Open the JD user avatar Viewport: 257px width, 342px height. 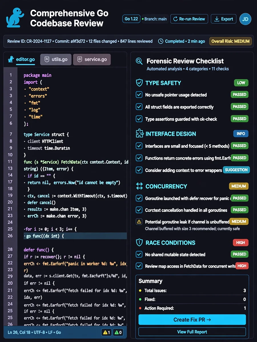(245, 19)
